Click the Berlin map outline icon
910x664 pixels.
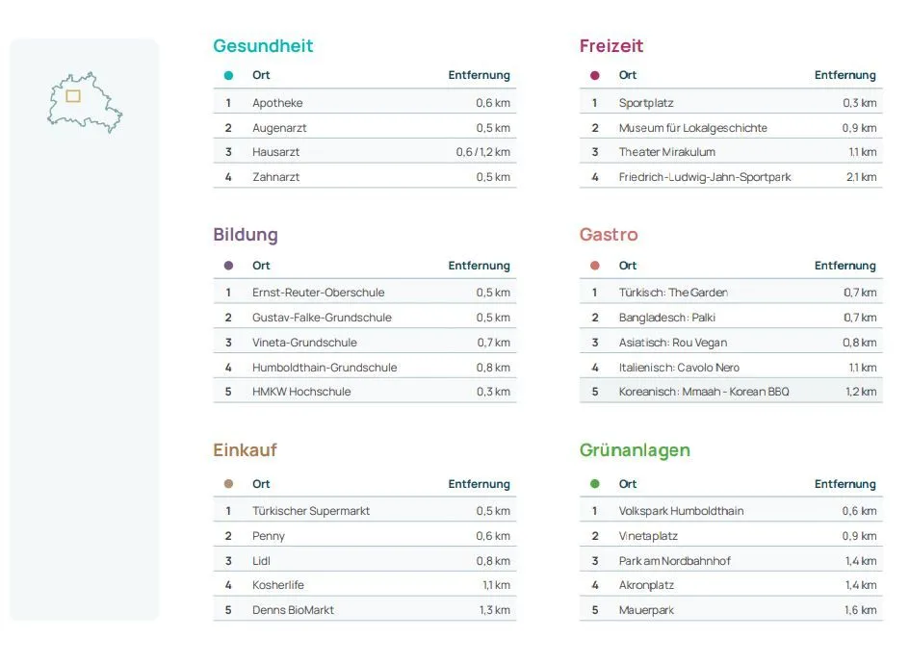tap(85, 103)
